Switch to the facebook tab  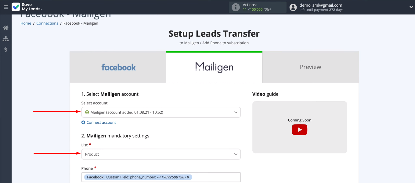pos(118,67)
